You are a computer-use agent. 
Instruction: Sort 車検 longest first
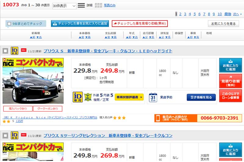196,37
